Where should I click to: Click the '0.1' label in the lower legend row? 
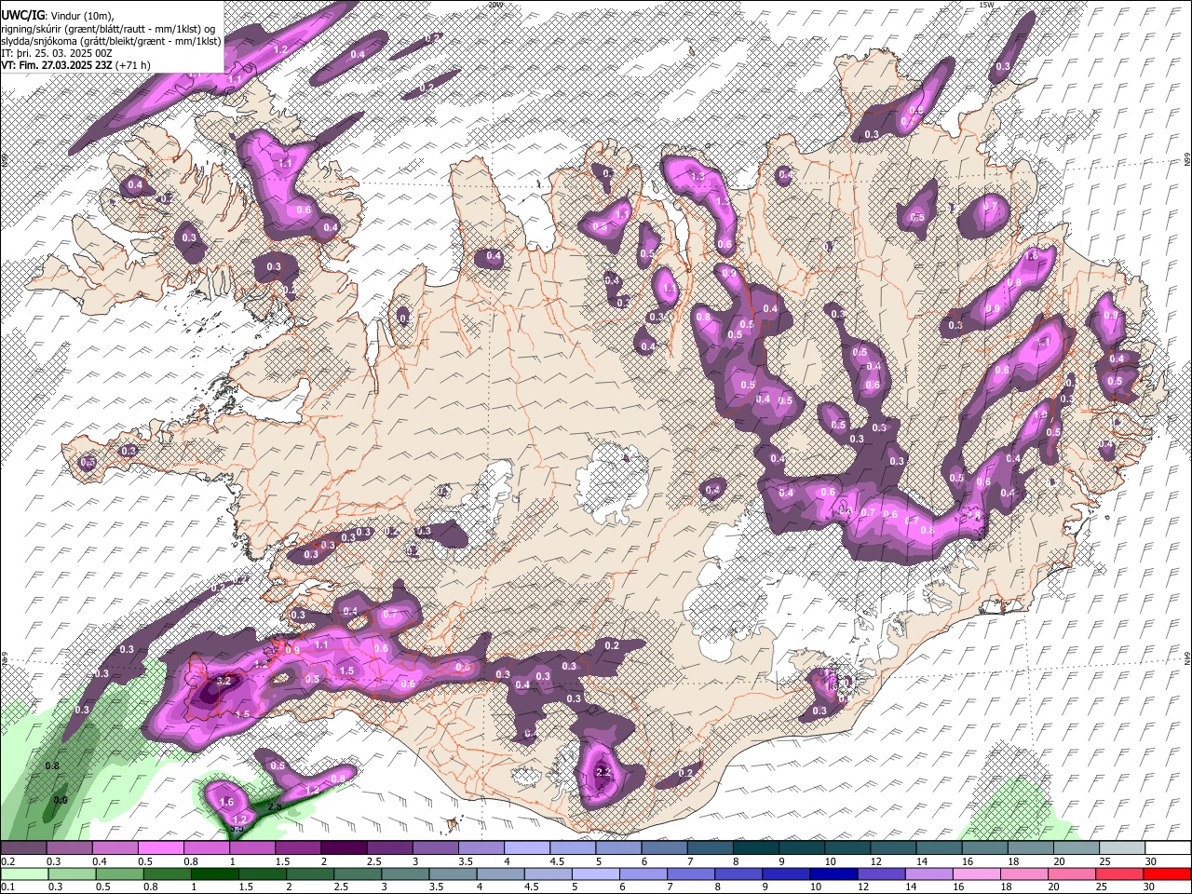coord(7,887)
